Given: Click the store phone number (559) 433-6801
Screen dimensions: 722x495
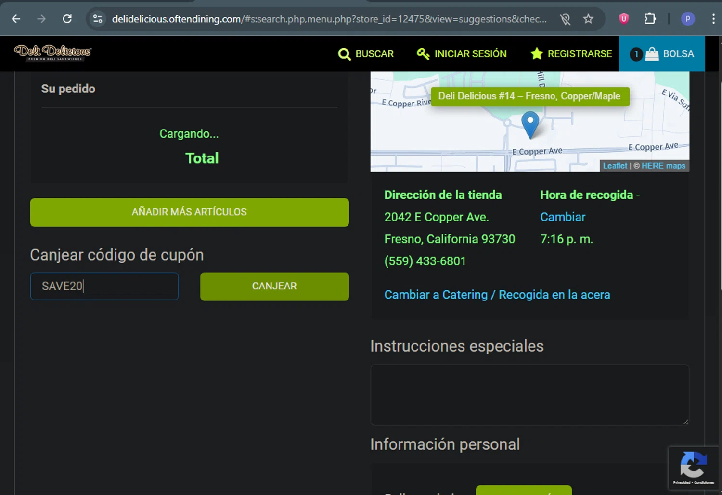Looking at the screenshot, I should [425, 261].
